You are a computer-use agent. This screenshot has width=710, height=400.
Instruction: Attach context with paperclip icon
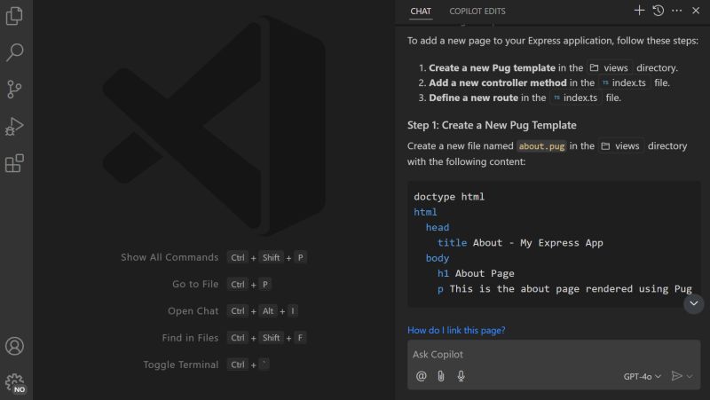click(x=441, y=376)
